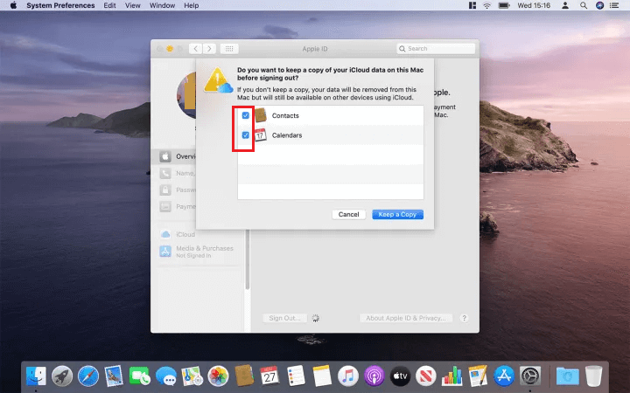
Task: Open Trash from the Dock
Action: click(x=593, y=376)
